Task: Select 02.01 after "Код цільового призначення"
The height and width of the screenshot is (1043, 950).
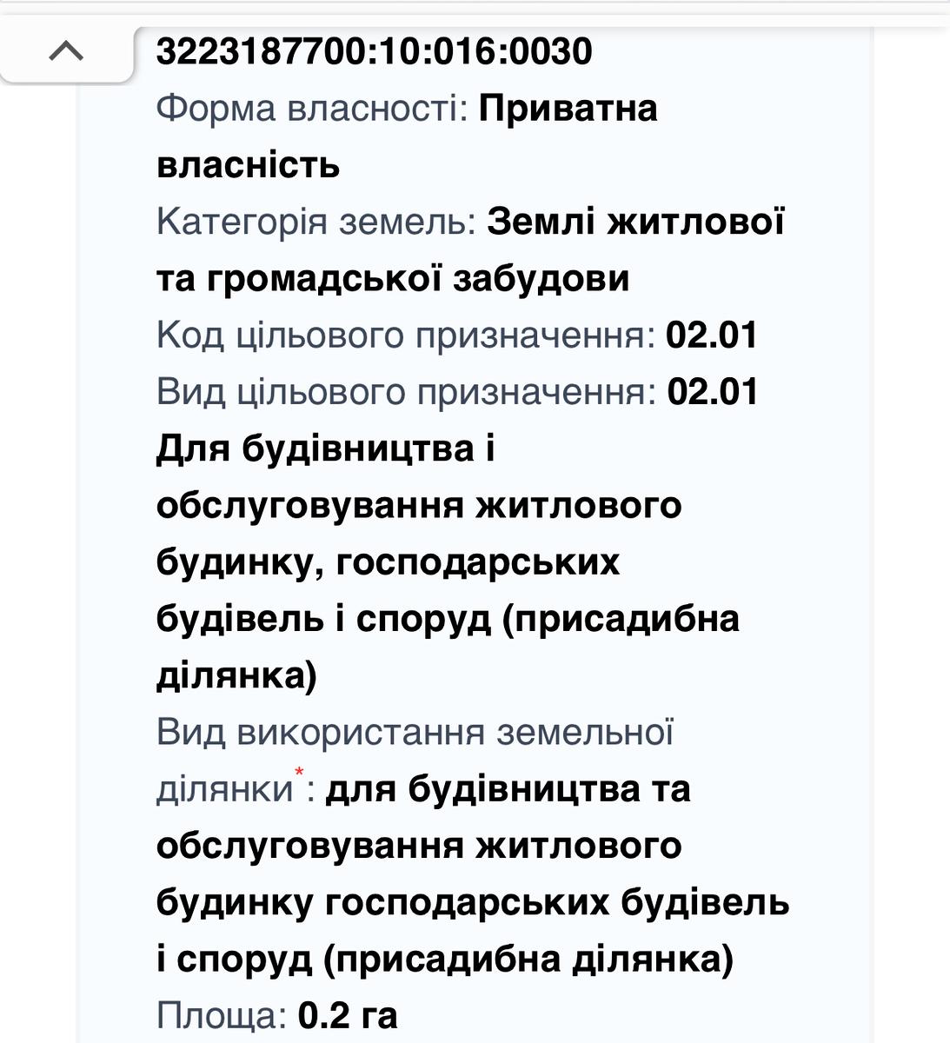Action: coord(712,335)
